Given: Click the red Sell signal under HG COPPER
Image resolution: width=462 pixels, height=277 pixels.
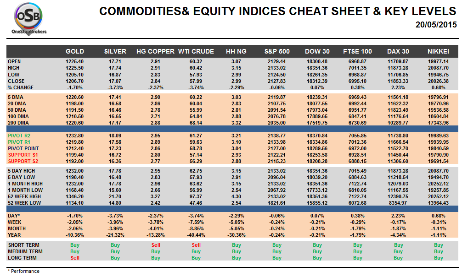Looking at the screenshot, I should [x=156, y=245].
